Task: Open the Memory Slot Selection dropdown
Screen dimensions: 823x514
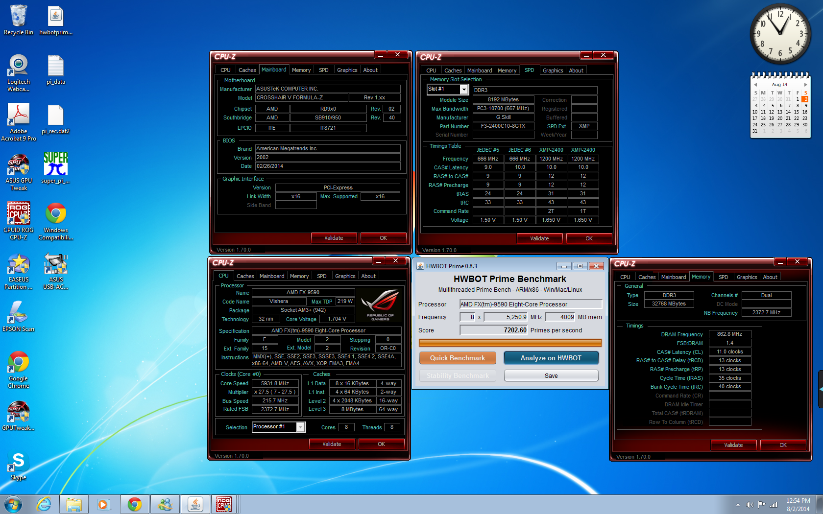Action: pos(448,89)
